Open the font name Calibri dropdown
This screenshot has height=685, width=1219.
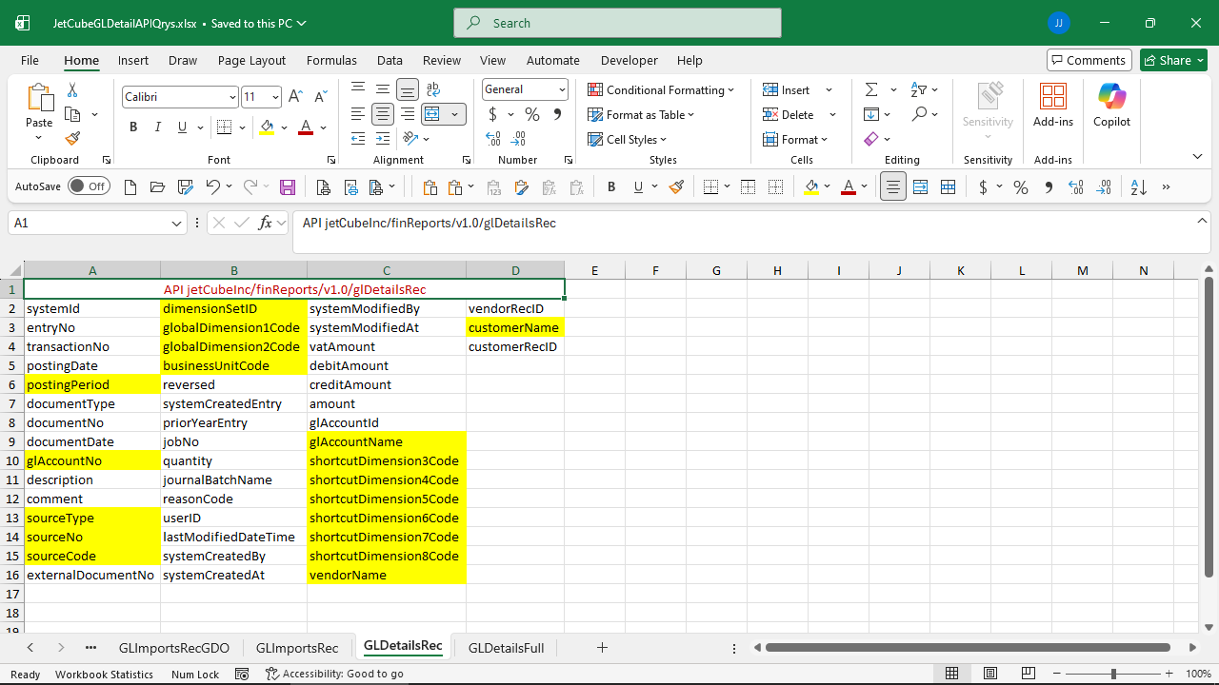pos(232,97)
